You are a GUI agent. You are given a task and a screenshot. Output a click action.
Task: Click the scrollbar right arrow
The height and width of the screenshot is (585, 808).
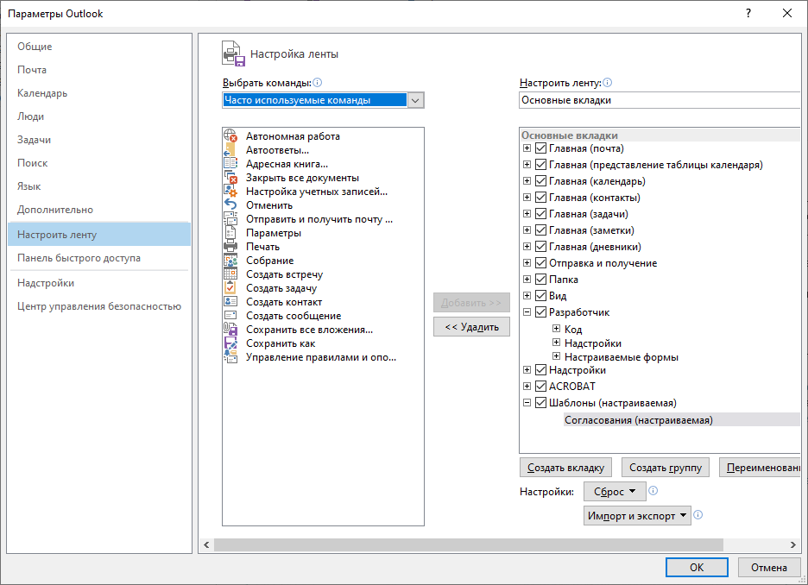tap(793, 544)
